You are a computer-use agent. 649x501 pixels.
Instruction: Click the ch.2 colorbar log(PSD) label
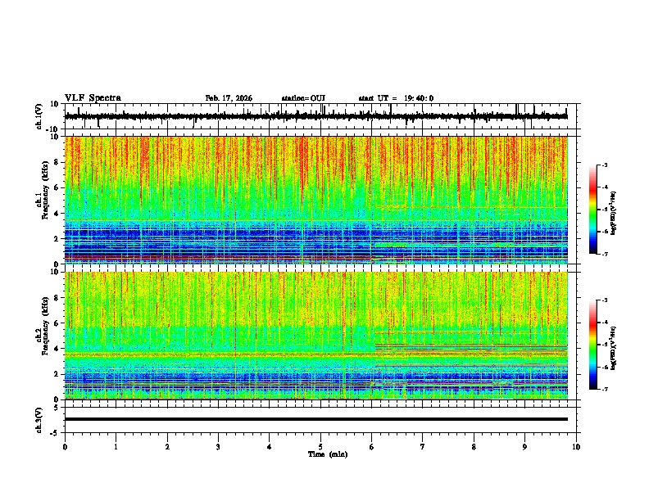pyautogui.click(x=614, y=348)
